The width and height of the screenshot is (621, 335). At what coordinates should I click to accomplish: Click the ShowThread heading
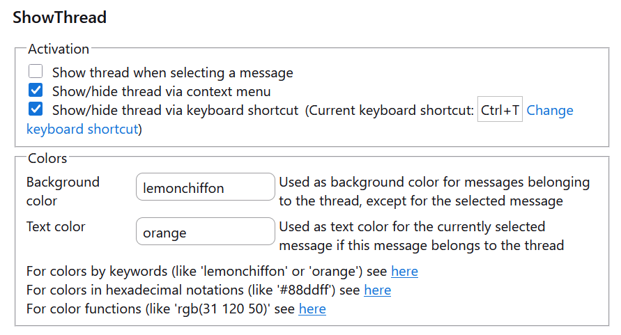coord(60,17)
